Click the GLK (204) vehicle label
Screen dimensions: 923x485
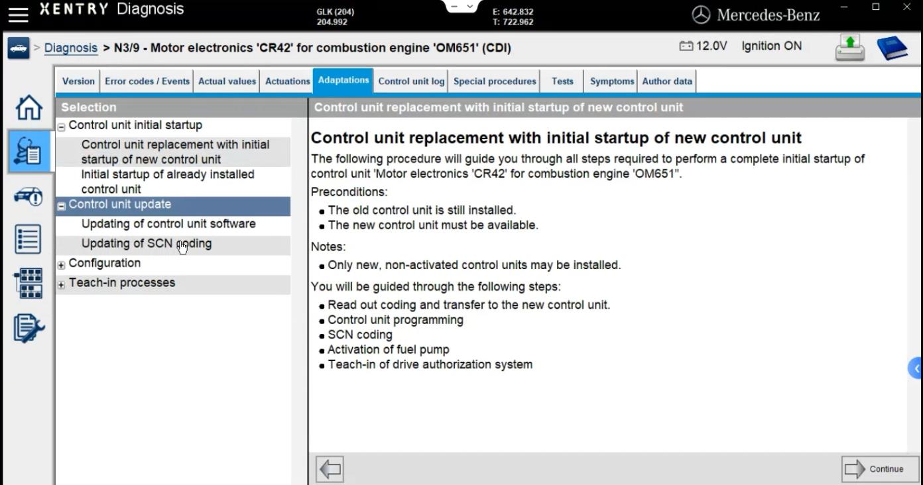(x=336, y=12)
